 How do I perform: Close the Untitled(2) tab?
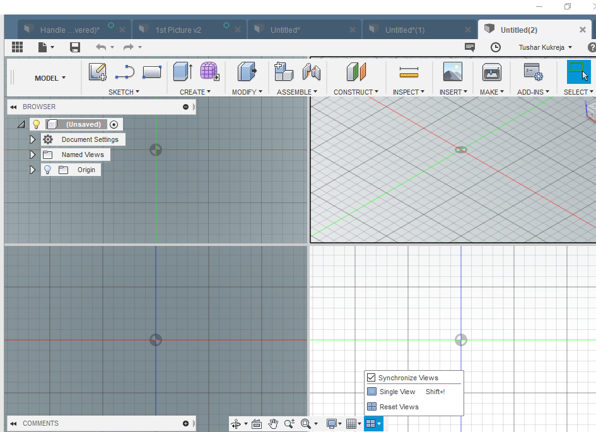pos(582,30)
